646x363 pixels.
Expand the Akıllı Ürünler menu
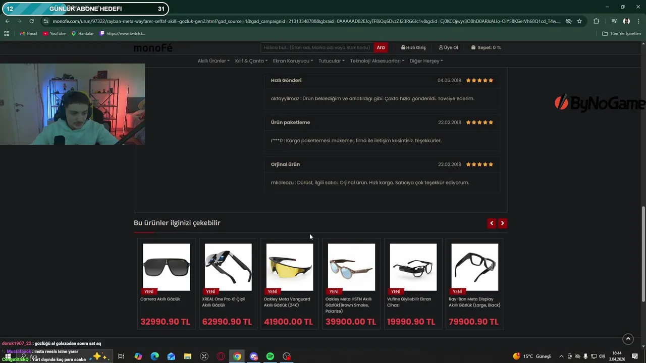tap(213, 60)
